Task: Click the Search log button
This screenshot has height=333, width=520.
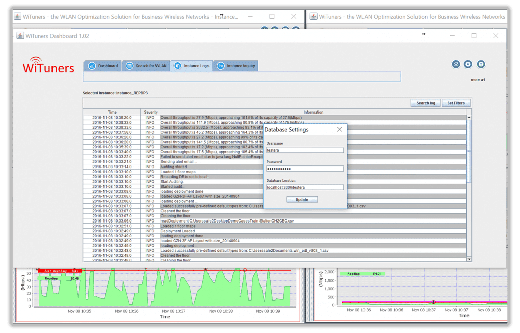Action: pos(426,103)
